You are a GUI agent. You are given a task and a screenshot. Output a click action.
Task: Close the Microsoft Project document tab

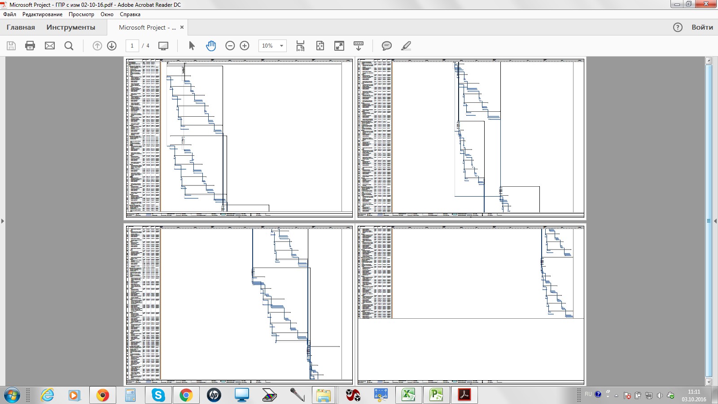click(182, 27)
